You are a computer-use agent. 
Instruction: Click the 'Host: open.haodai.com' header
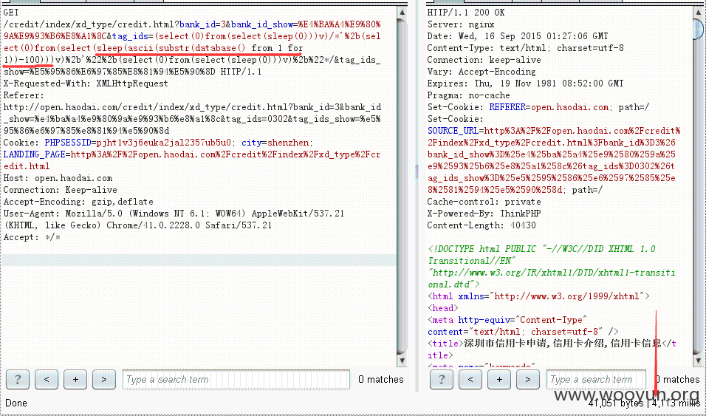point(58,178)
